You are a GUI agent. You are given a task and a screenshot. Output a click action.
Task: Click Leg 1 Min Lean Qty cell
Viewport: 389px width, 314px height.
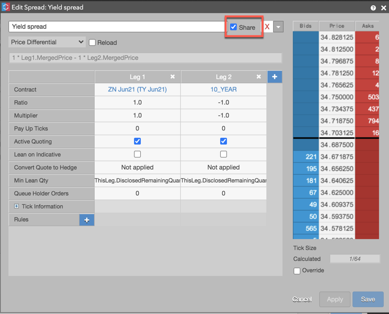coord(137,180)
